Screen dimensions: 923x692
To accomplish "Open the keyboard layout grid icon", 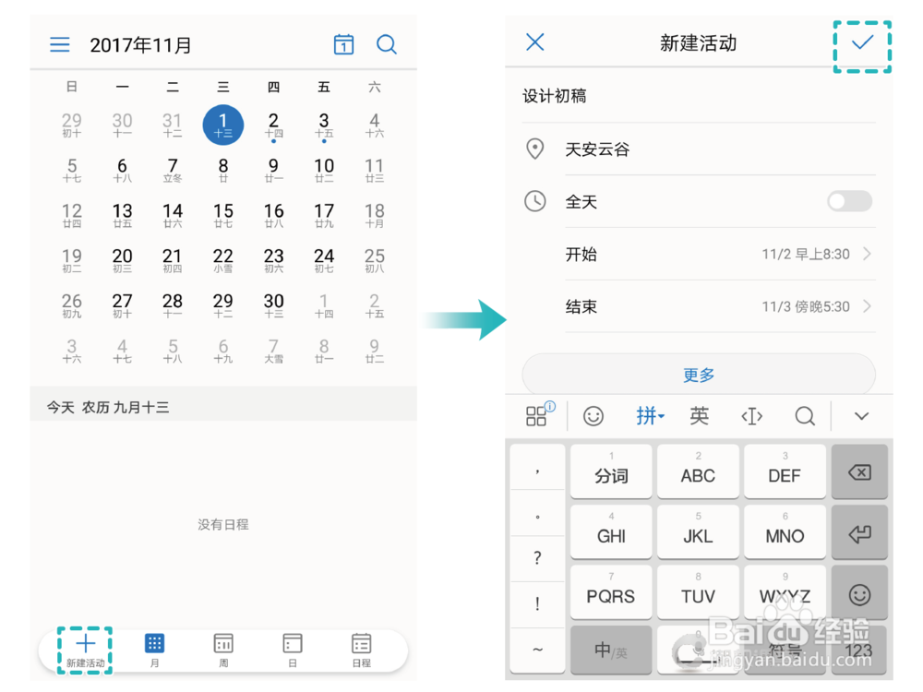I will pyautogui.click(x=538, y=416).
